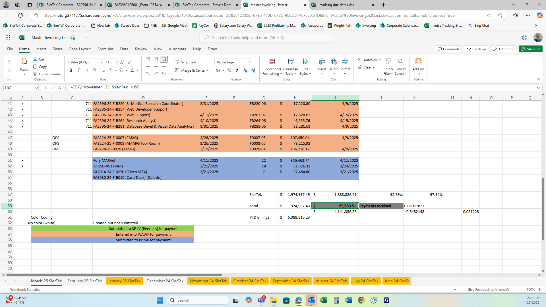Click the increase indent icon
The image size is (546, 307).
pos(156,74)
